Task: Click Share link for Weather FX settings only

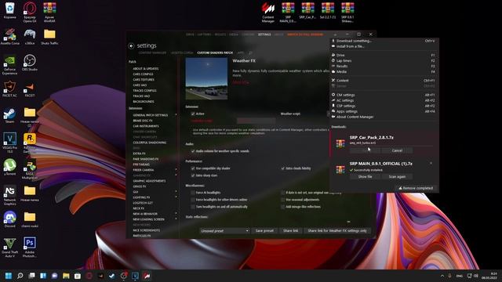Action: tap(337, 230)
